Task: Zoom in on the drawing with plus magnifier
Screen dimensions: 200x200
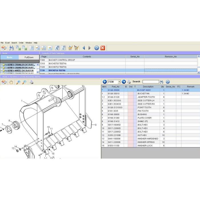Action: 18,82
